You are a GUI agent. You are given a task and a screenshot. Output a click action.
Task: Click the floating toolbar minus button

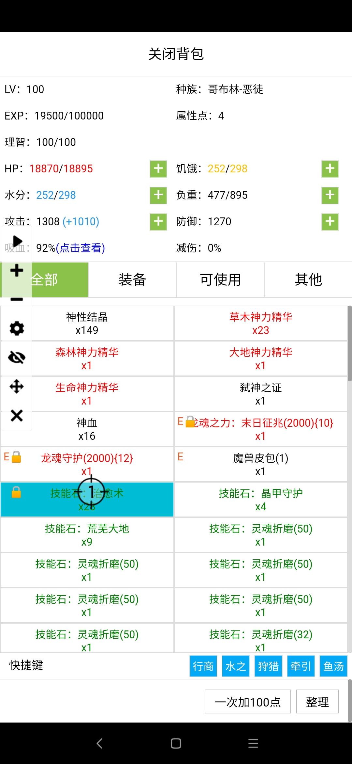(17, 299)
